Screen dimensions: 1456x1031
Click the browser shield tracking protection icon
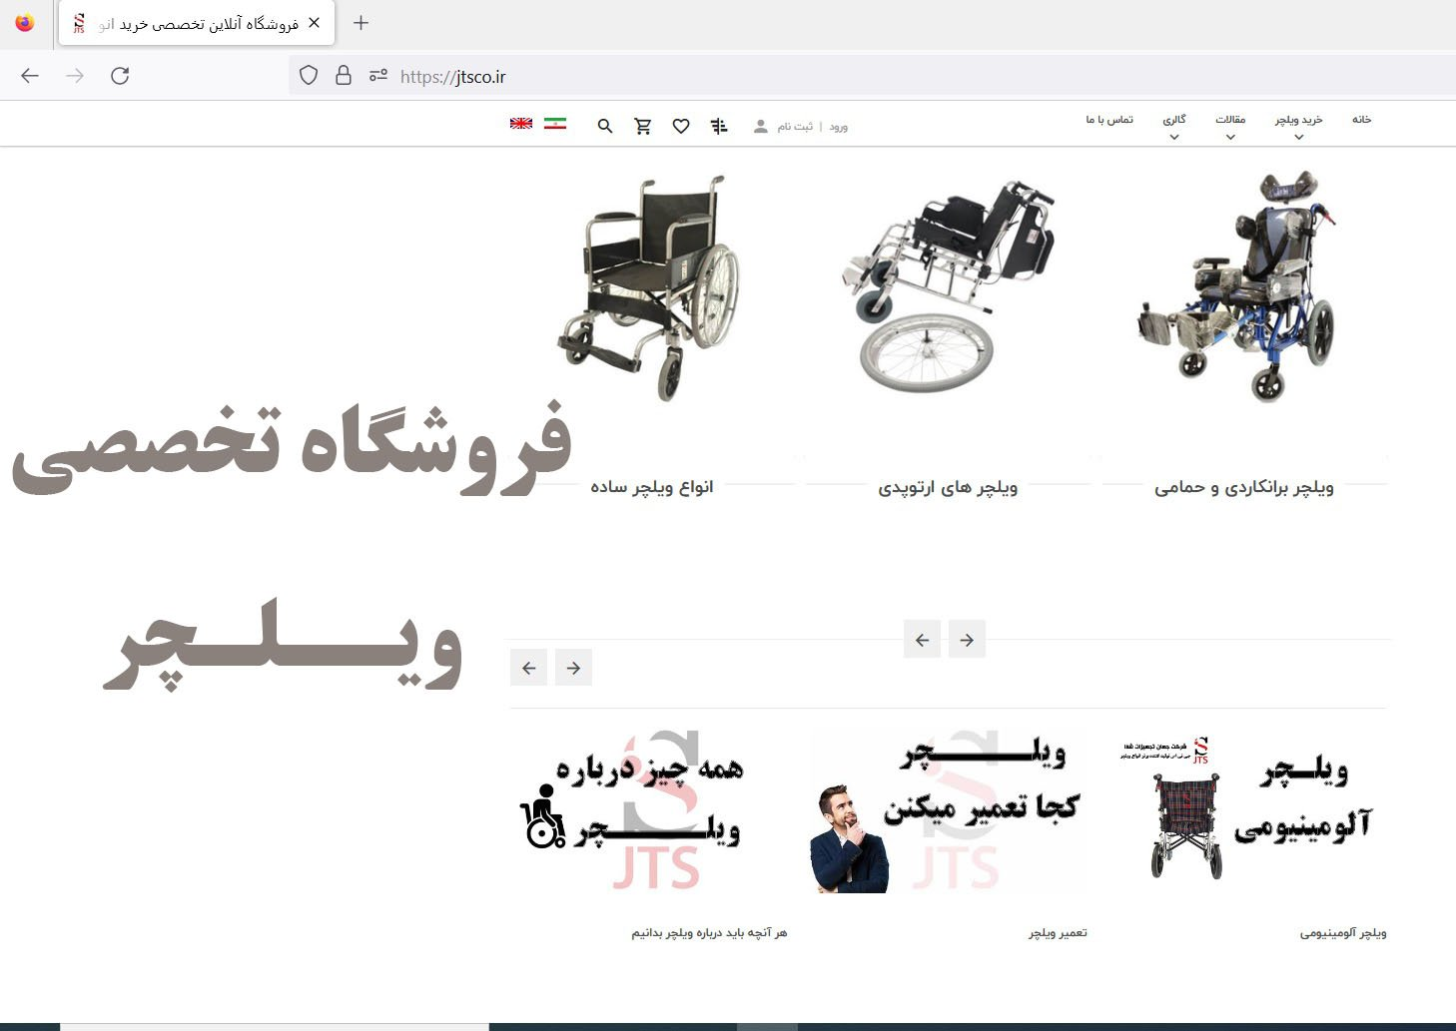[308, 75]
